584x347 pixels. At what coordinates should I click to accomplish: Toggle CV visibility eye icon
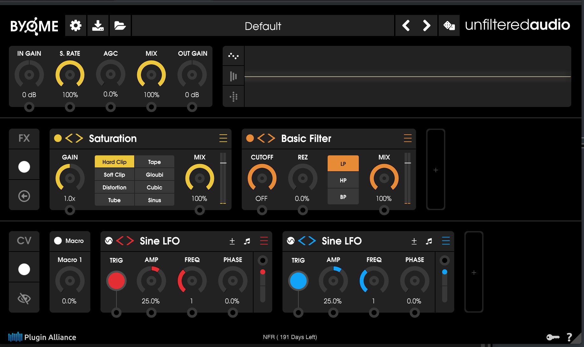[24, 298]
